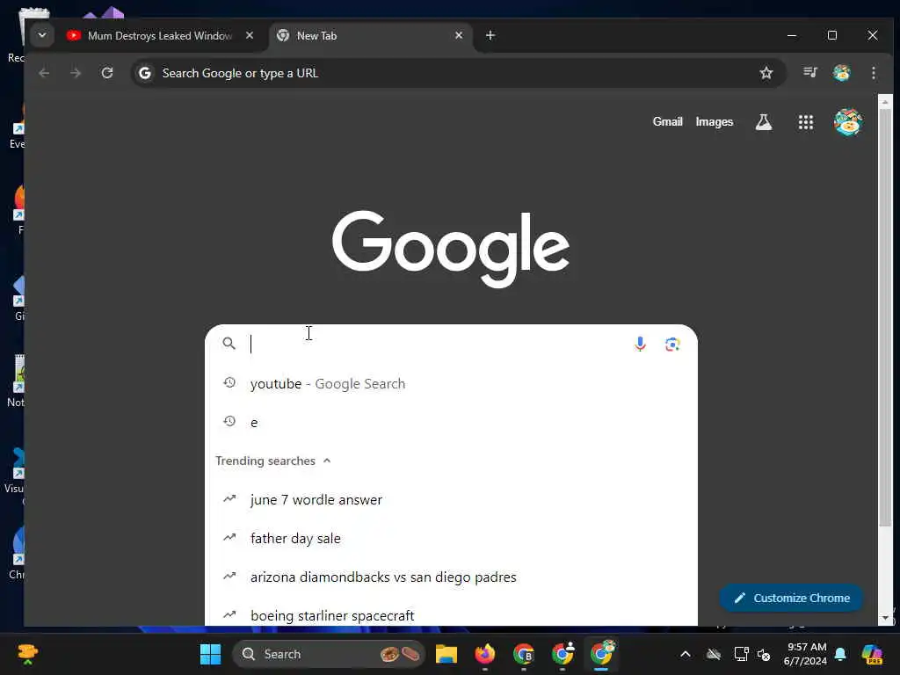The height and width of the screenshot is (675, 900).
Task: Open Chrome's three-dot menu
Action: pos(873,73)
